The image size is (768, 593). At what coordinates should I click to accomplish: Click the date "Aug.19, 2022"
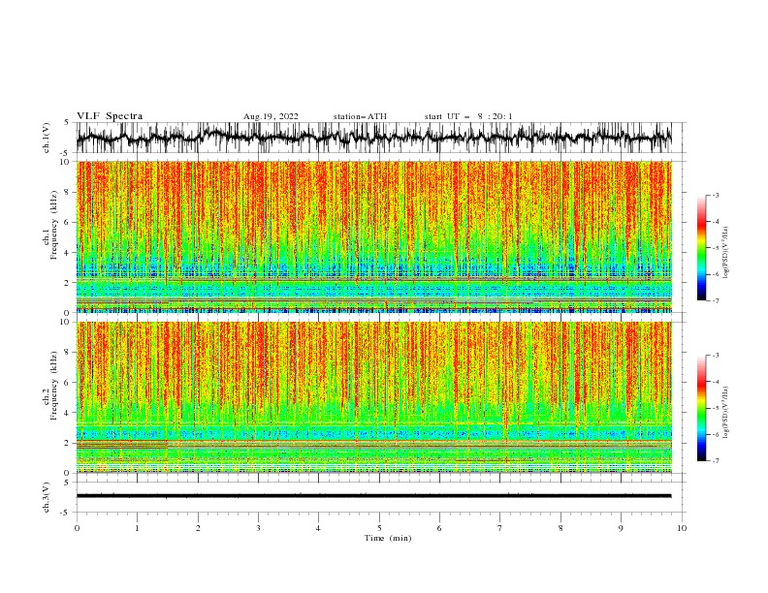pyautogui.click(x=271, y=116)
